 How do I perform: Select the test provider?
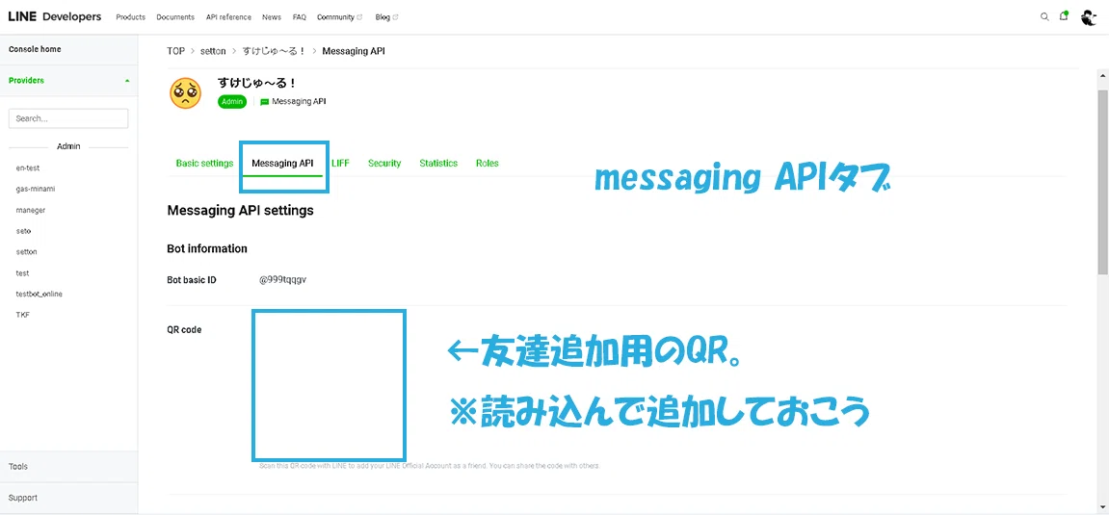pyautogui.click(x=22, y=272)
